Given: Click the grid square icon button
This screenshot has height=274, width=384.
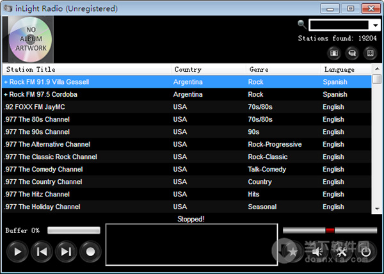Looking at the screenshot, I should point(371,53).
